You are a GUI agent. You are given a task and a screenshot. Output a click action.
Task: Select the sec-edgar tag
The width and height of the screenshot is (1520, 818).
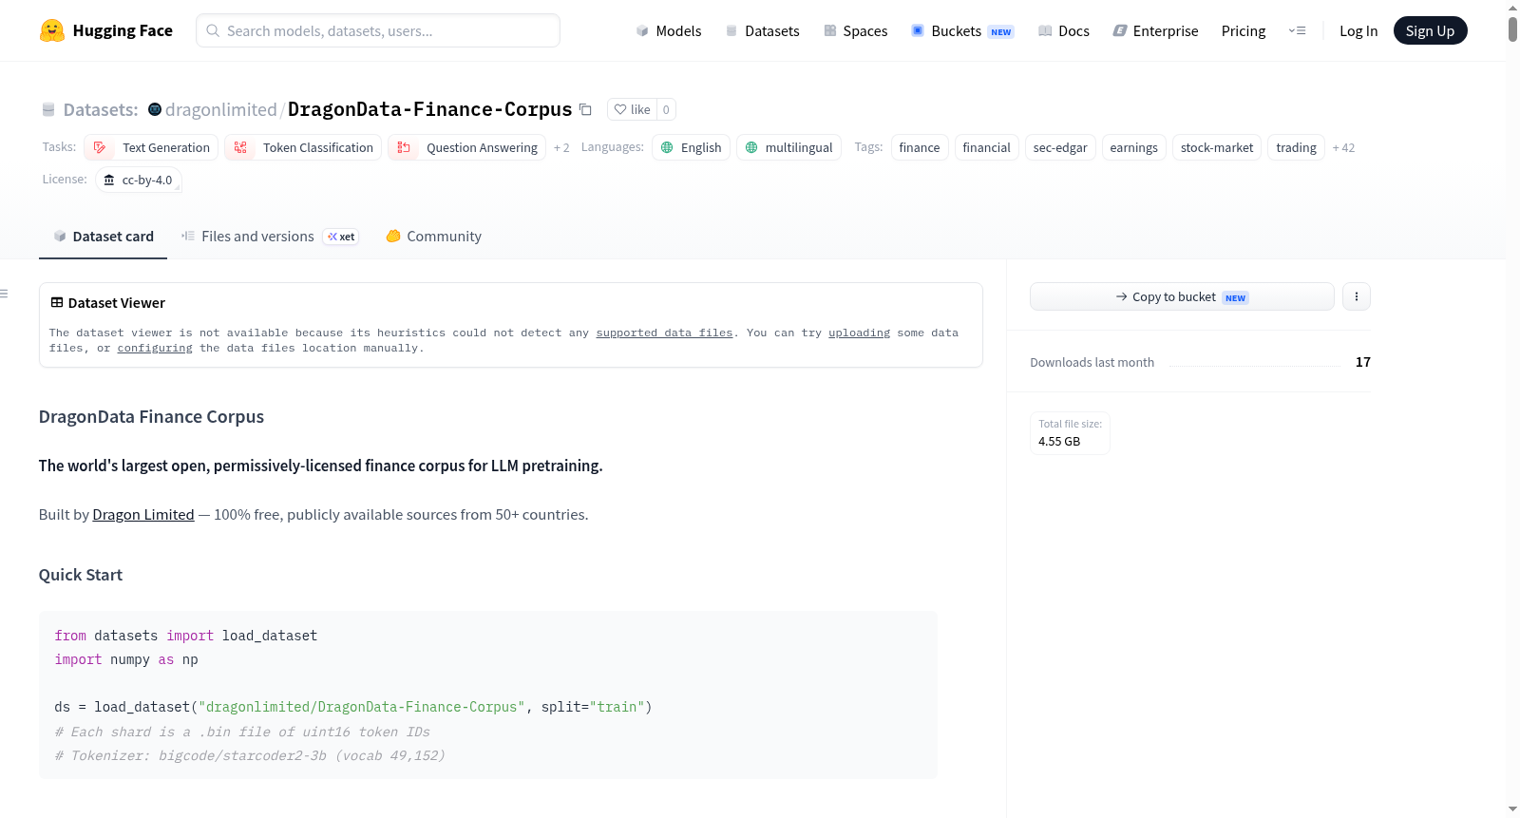pyautogui.click(x=1060, y=147)
